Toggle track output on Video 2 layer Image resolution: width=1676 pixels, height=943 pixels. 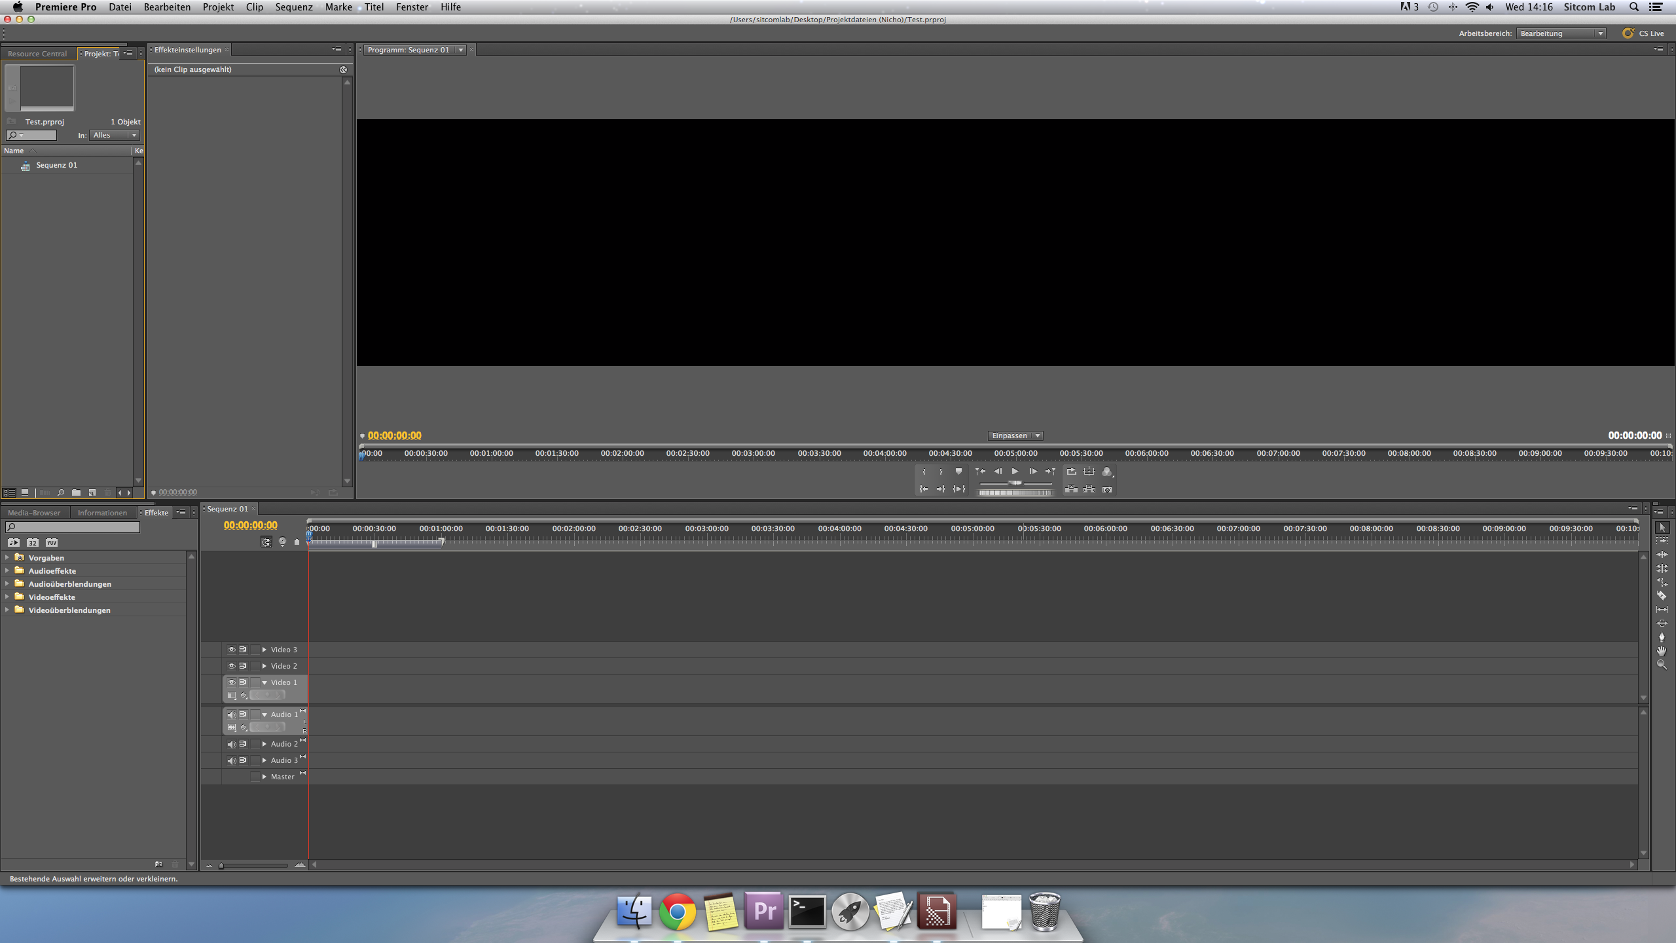pyautogui.click(x=231, y=665)
